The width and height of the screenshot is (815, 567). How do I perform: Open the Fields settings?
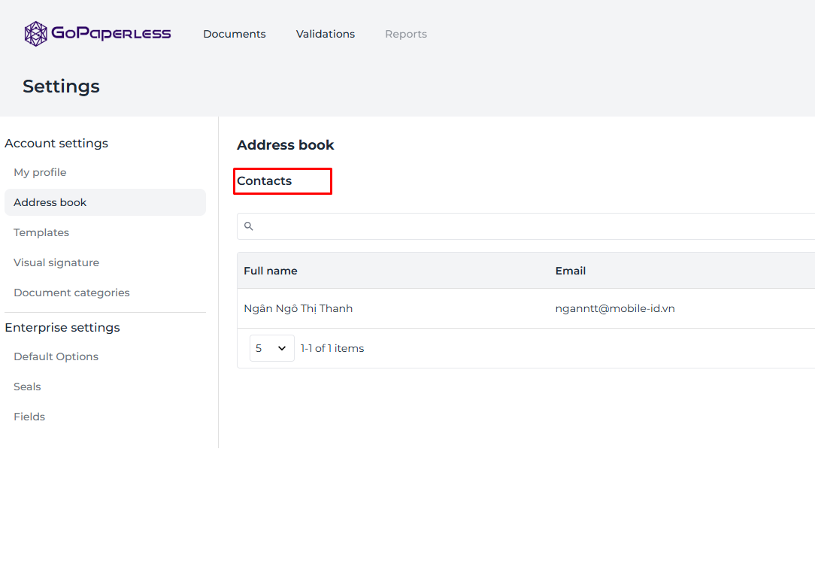click(x=29, y=417)
